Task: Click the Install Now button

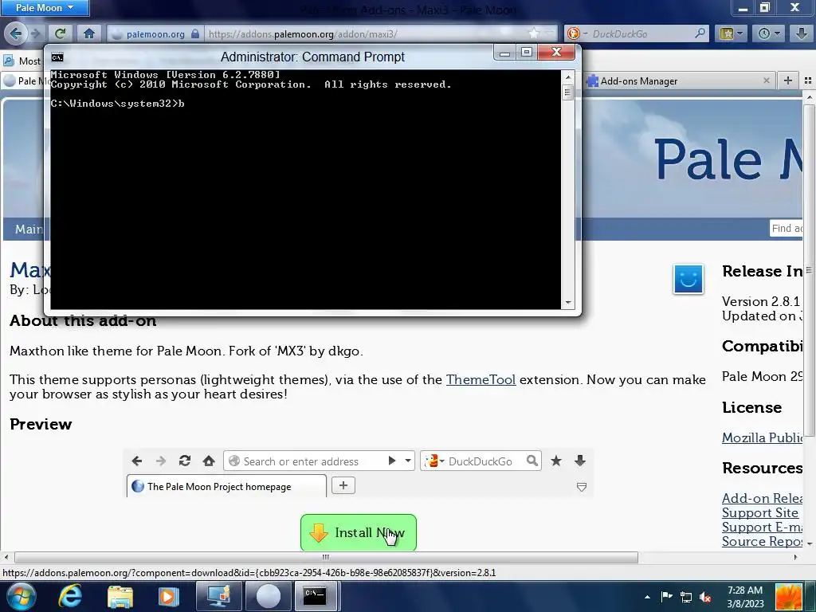Action: coord(359,532)
